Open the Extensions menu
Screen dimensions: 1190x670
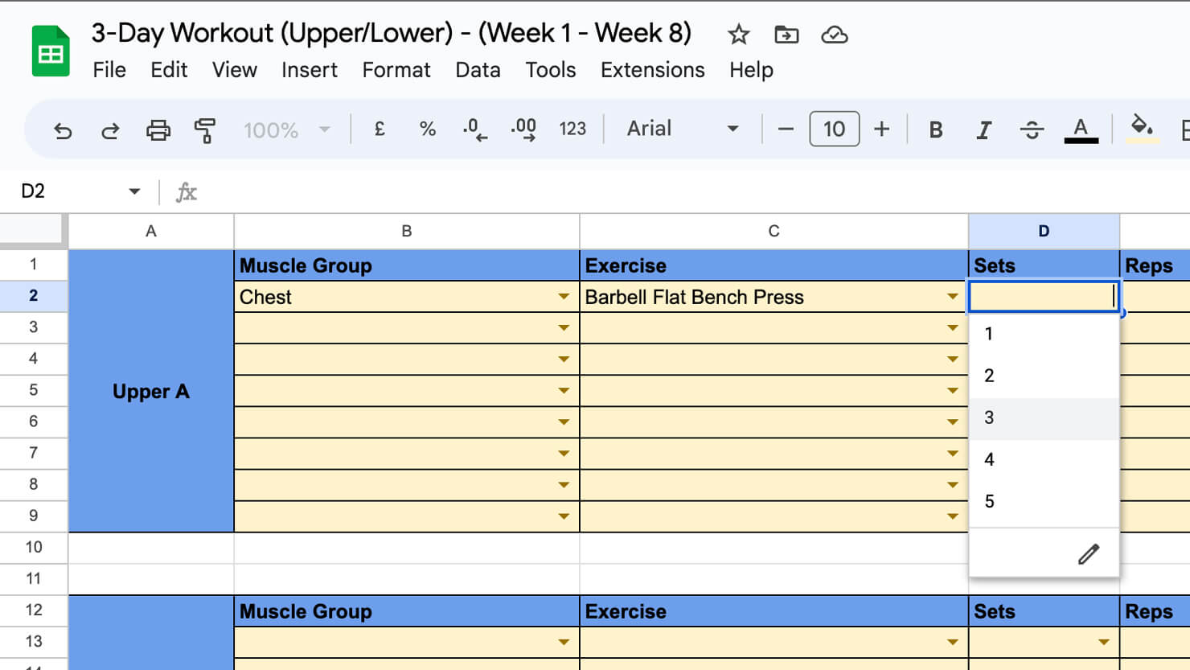pyautogui.click(x=652, y=70)
